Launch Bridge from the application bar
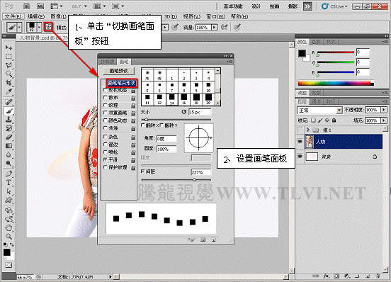 pyautogui.click(x=27, y=6)
